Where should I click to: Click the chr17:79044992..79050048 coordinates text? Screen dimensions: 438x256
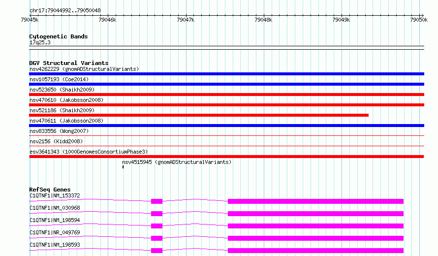[65, 11]
